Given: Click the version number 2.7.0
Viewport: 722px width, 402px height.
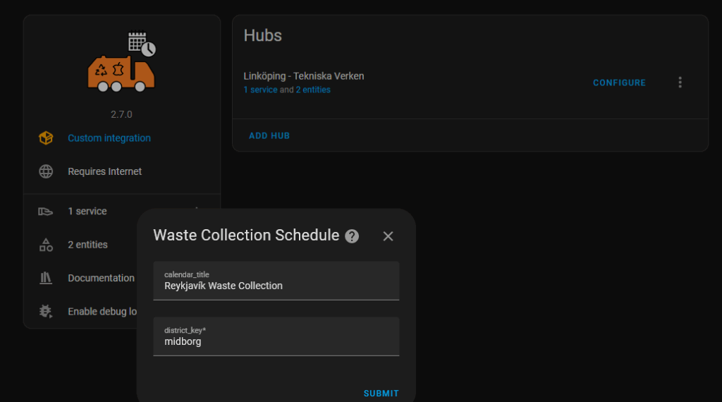Looking at the screenshot, I should point(121,115).
